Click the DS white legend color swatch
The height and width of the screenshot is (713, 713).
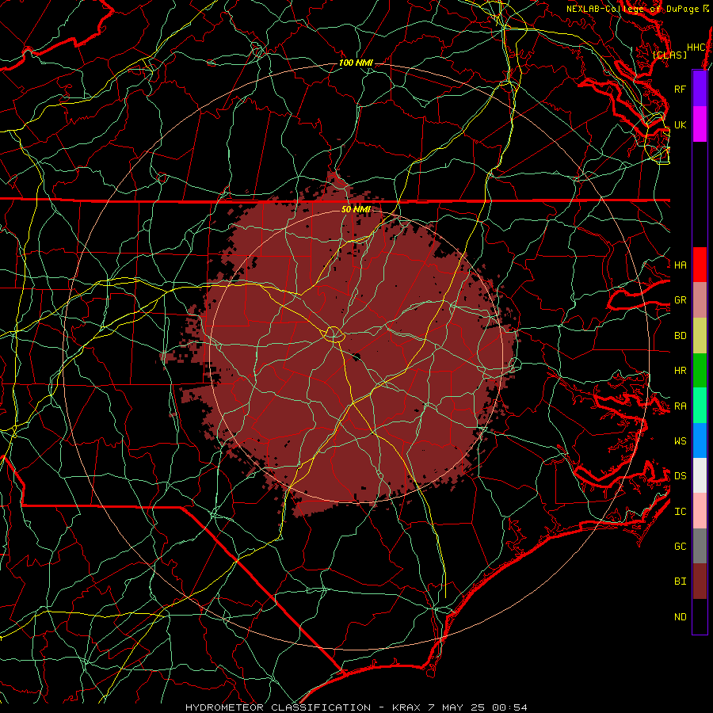click(700, 475)
